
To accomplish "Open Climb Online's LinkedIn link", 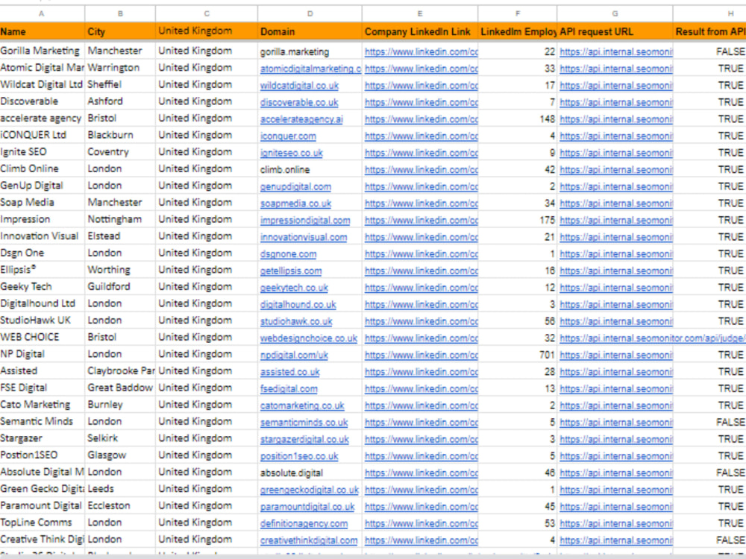I will 421,170.
